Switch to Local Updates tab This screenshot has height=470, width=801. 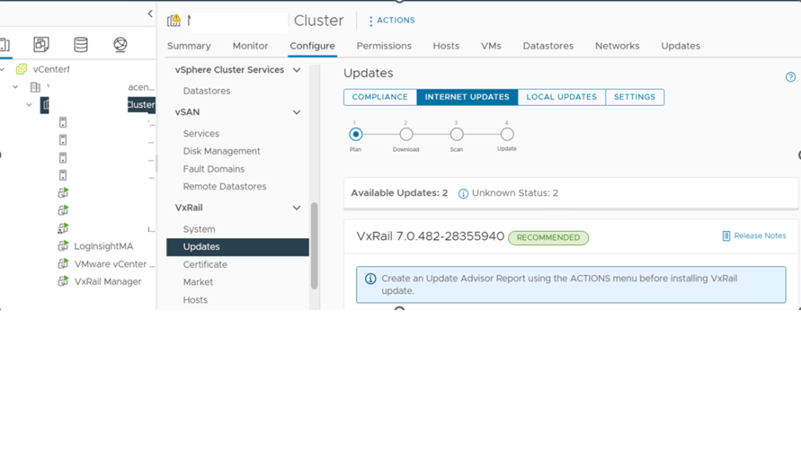click(x=561, y=97)
